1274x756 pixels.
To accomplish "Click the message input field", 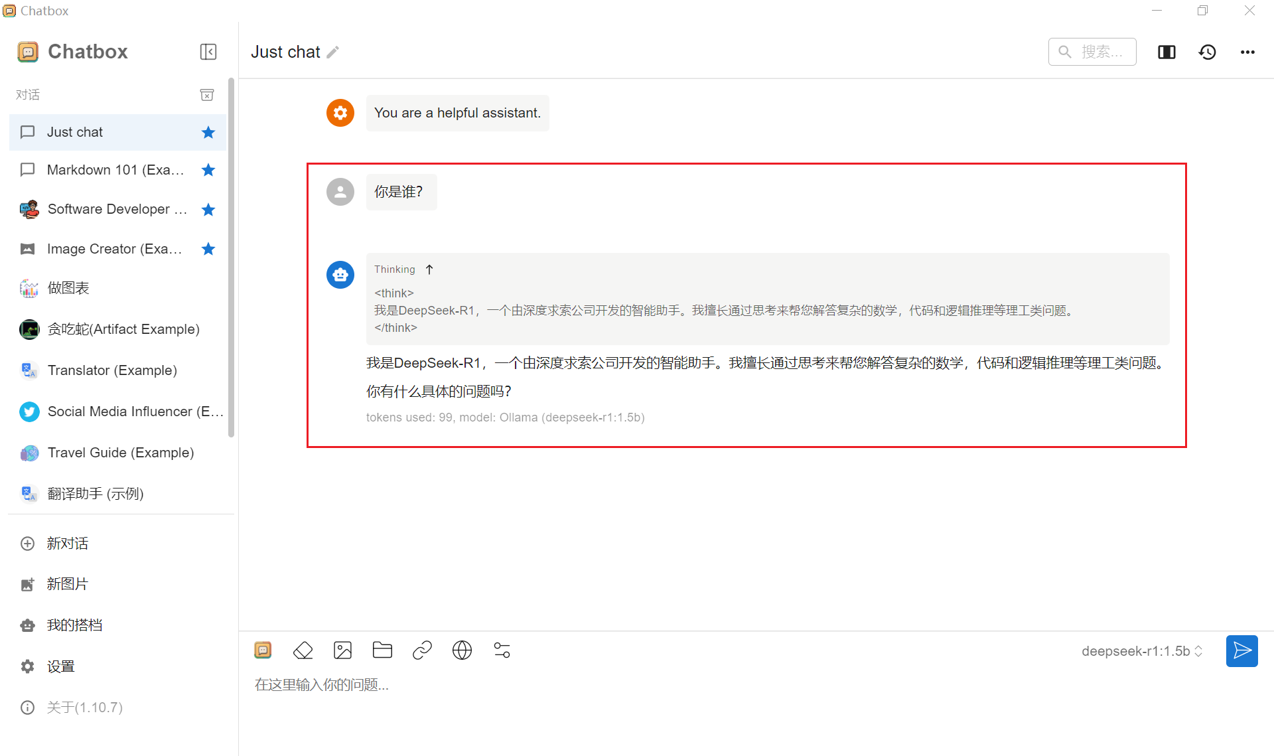I will point(664,685).
